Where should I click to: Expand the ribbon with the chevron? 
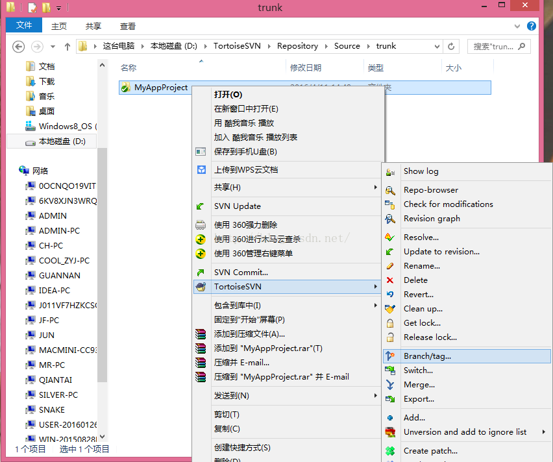click(x=517, y=26)
